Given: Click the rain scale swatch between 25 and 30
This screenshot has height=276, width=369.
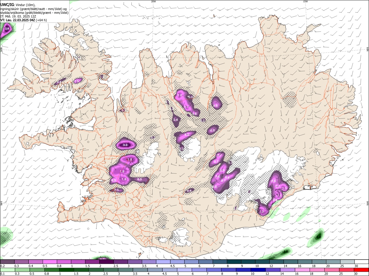Looking at the screenshot, I should pyautogui.click(x=347, y=270).
